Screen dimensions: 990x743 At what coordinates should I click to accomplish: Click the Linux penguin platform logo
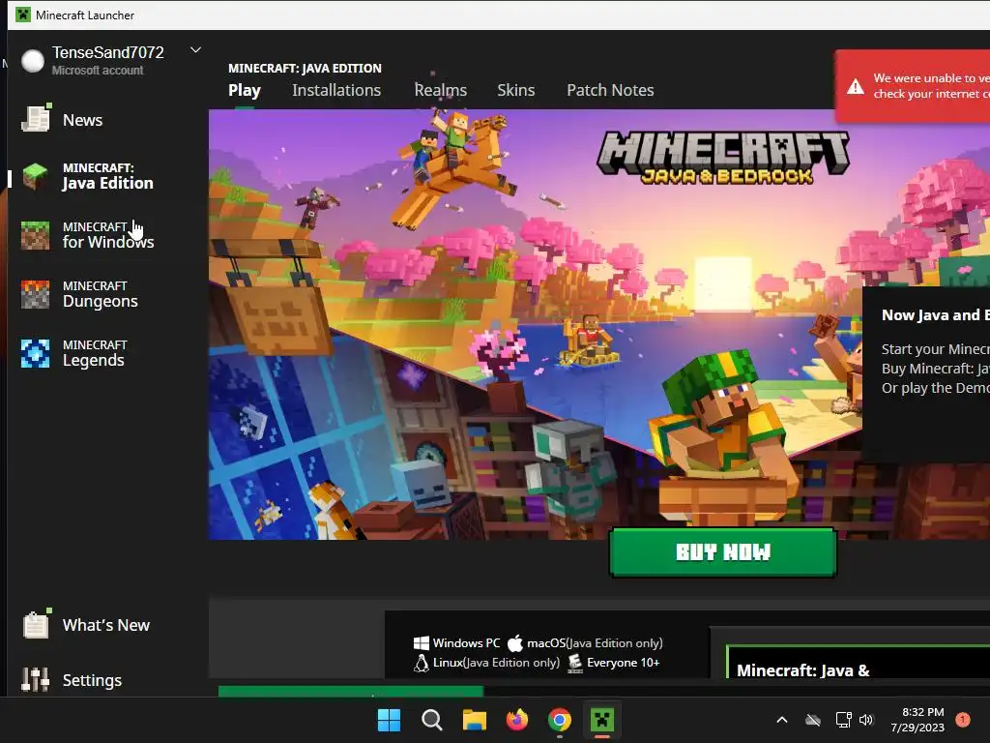tap(422, 663)
